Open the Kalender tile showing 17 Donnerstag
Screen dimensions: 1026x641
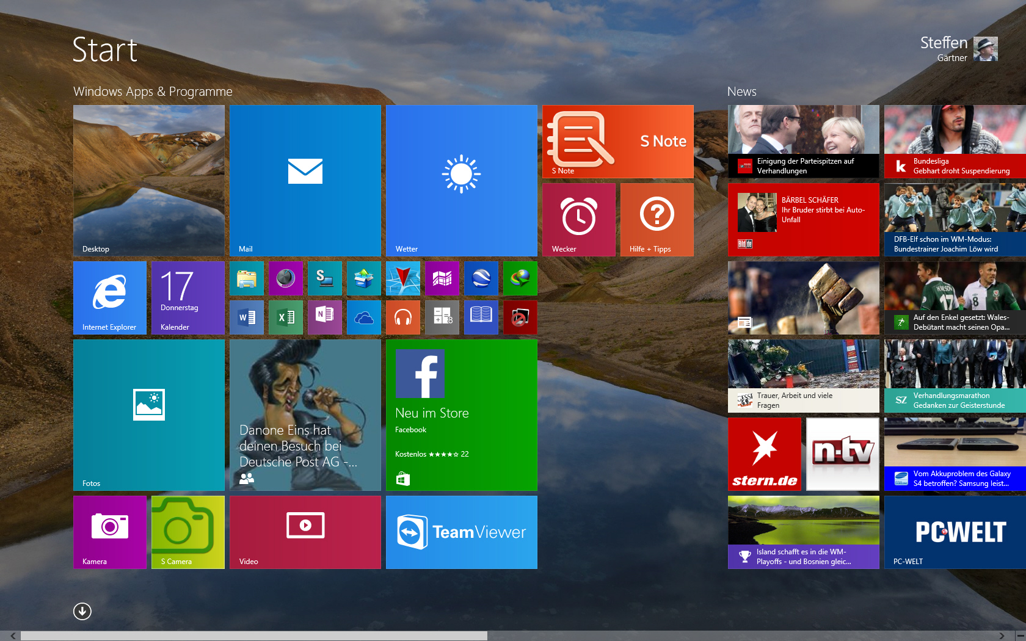click(188, 298)
